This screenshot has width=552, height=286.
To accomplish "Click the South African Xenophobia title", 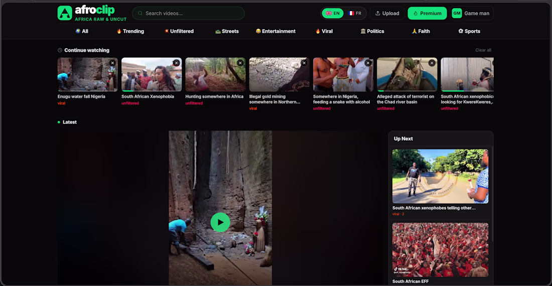I will coord(148,96).
